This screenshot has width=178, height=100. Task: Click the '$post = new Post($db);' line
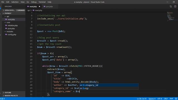51,31
